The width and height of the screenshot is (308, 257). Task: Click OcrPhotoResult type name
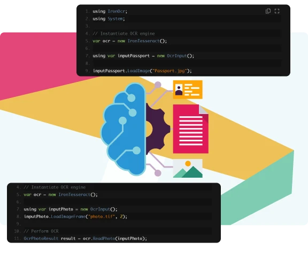[41, 238]
